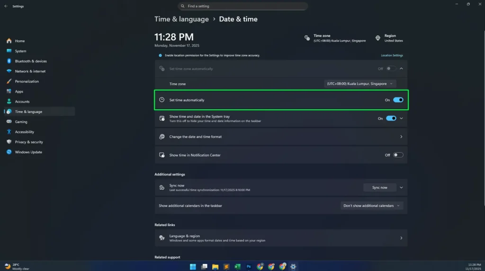Open the Location Settings link
This screenshot has width=485, height=271.
392,55
